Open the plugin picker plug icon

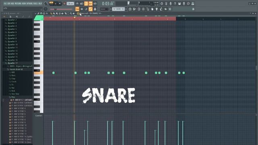click(157, 9)
